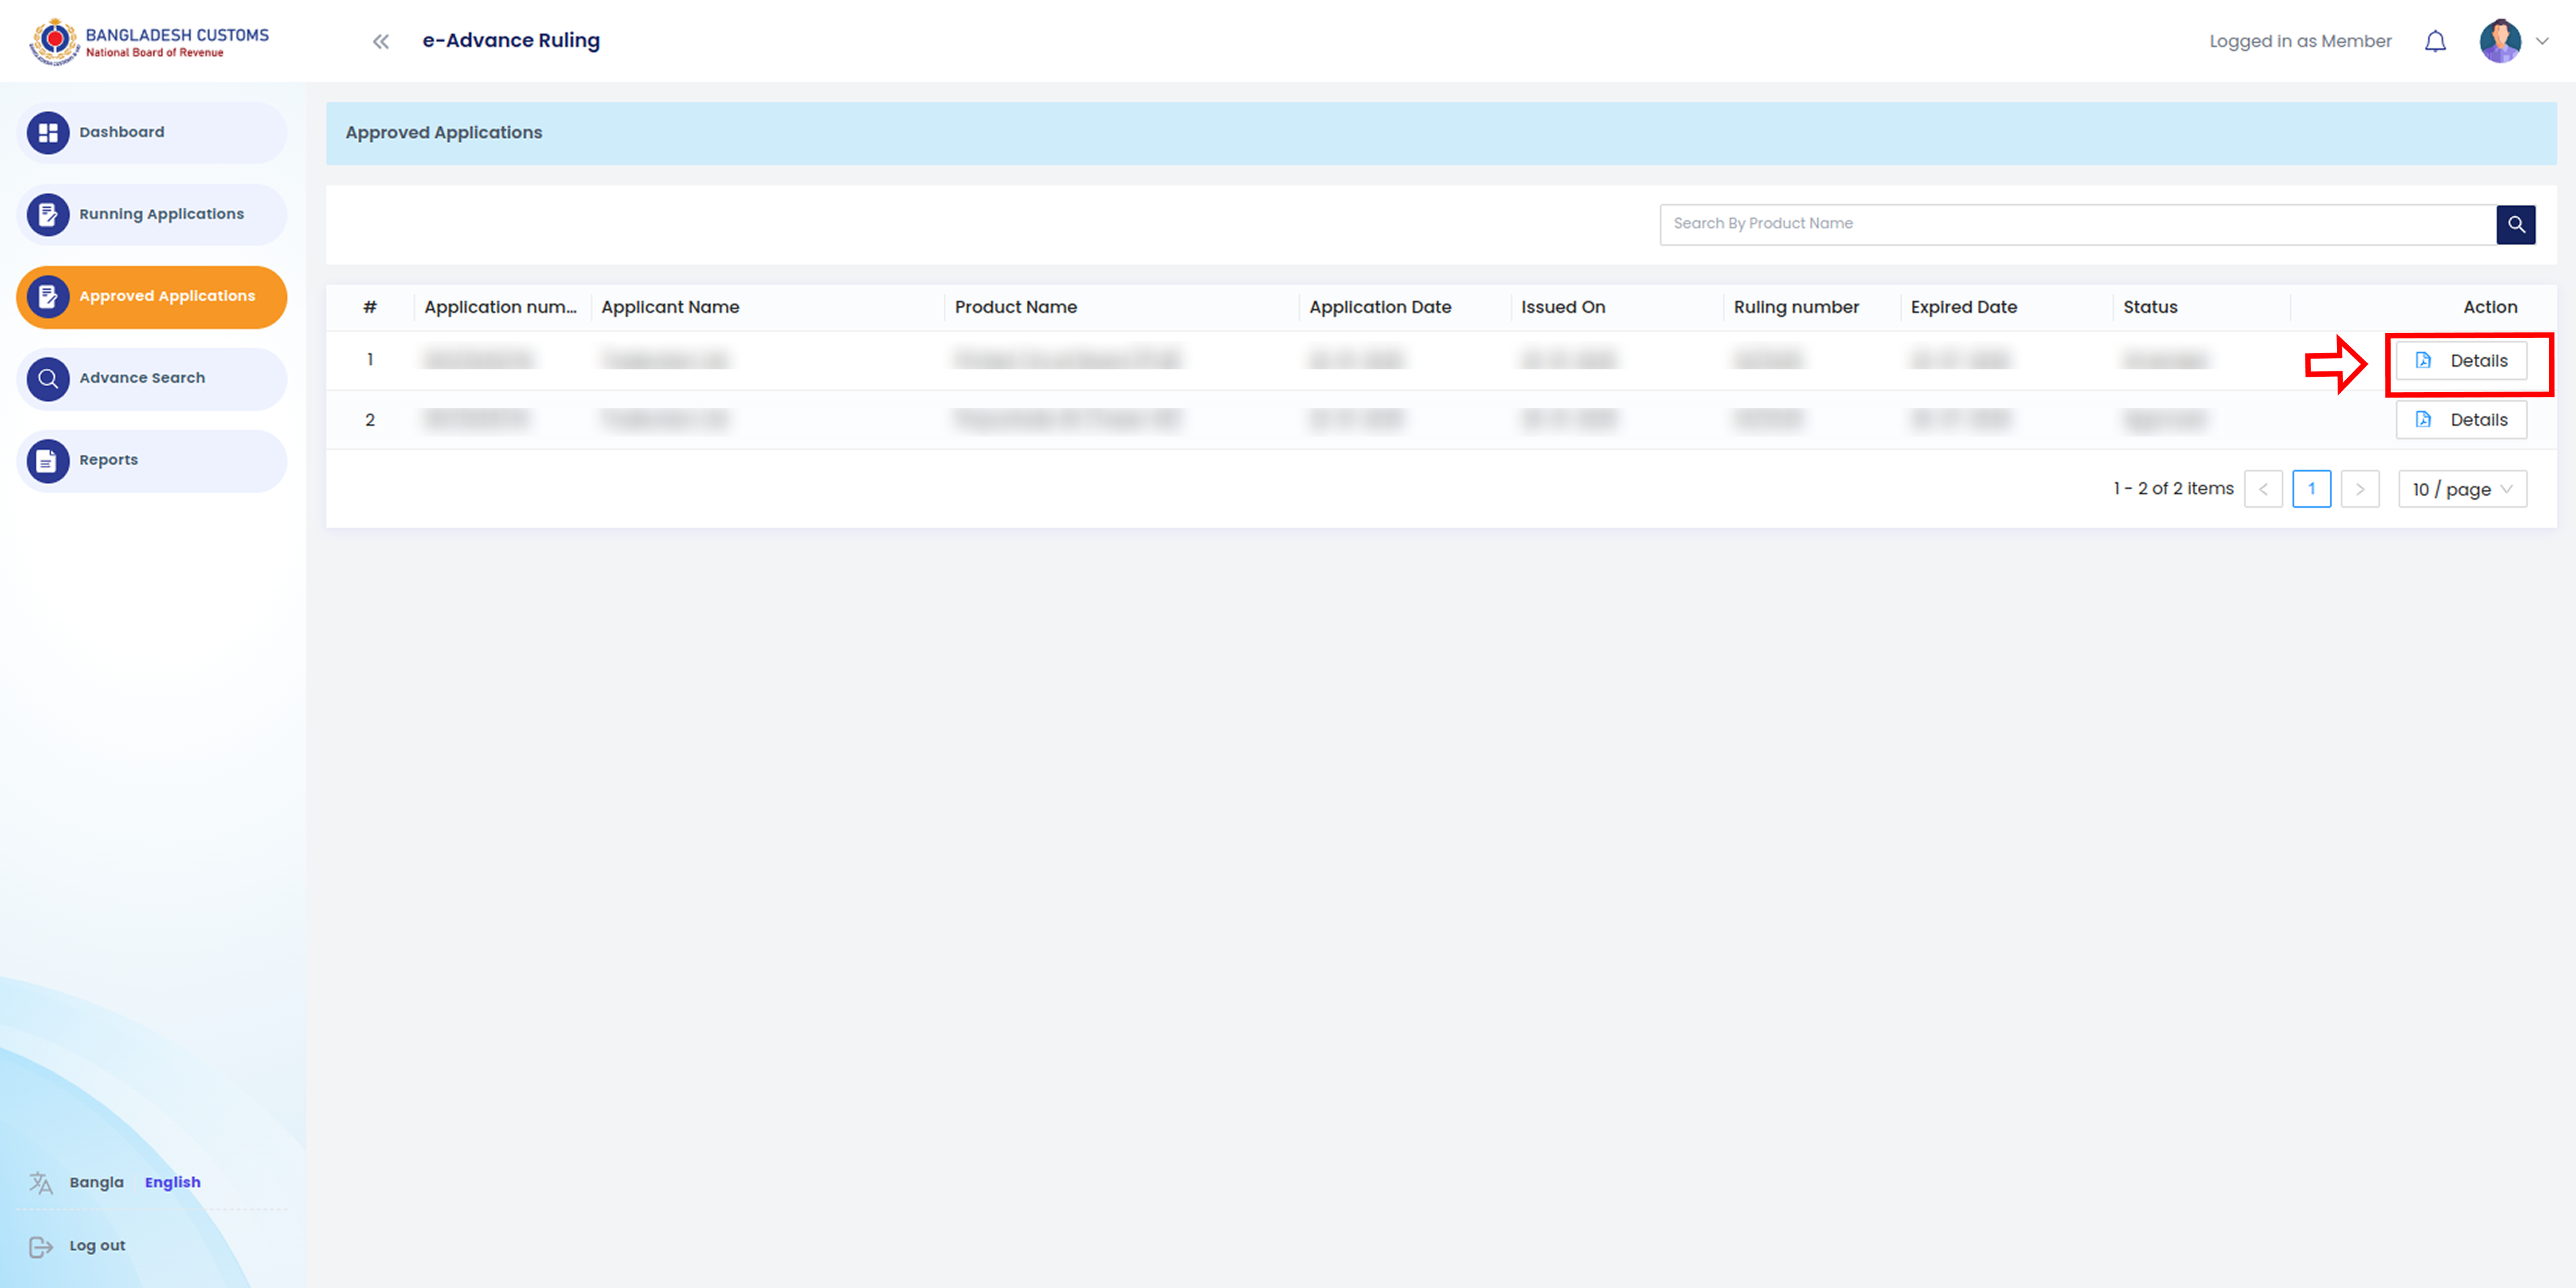Click the e-Advance Ruling title
Image resolution: width=2576 pixels, height=1288 pixels.
coord(511,40)
